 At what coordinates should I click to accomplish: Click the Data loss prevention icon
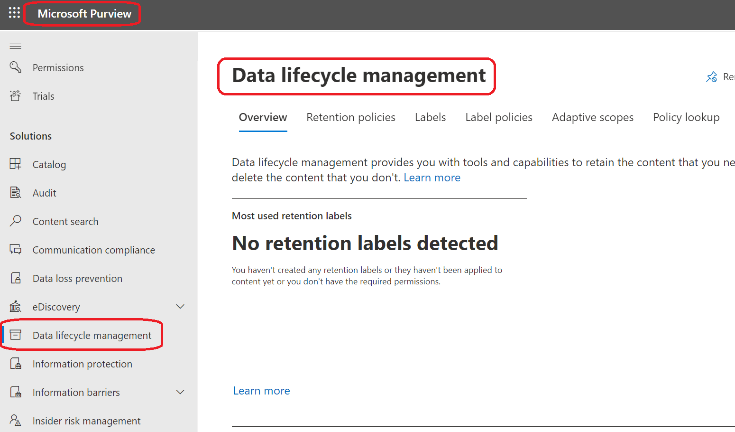point(16,278)
